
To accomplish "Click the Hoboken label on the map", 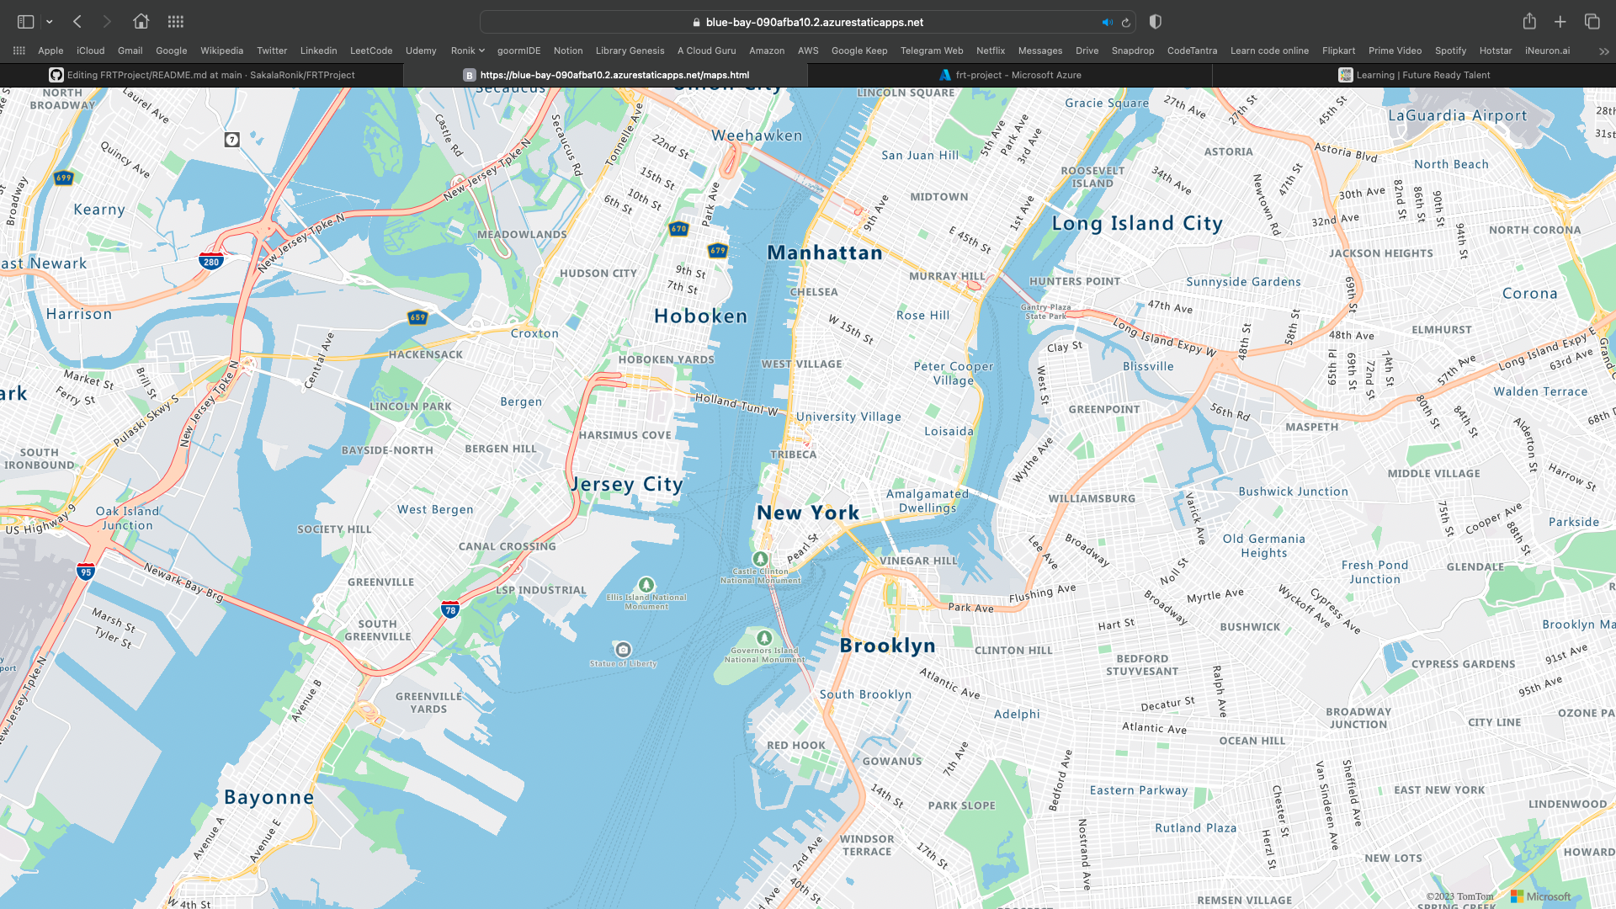I will pos(701,316).
